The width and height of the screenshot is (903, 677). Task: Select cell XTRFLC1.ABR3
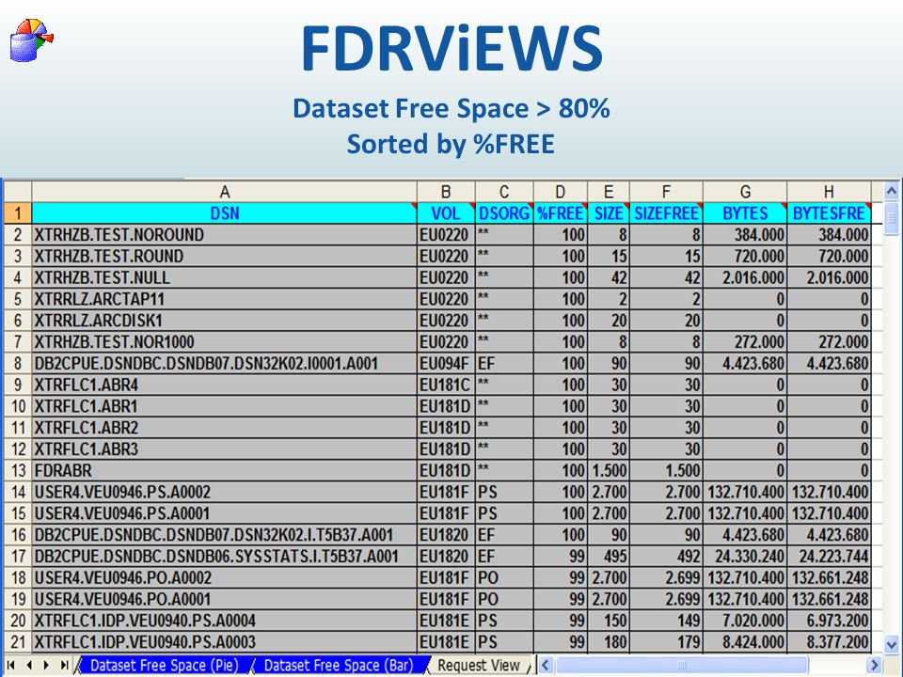[225, 449]
